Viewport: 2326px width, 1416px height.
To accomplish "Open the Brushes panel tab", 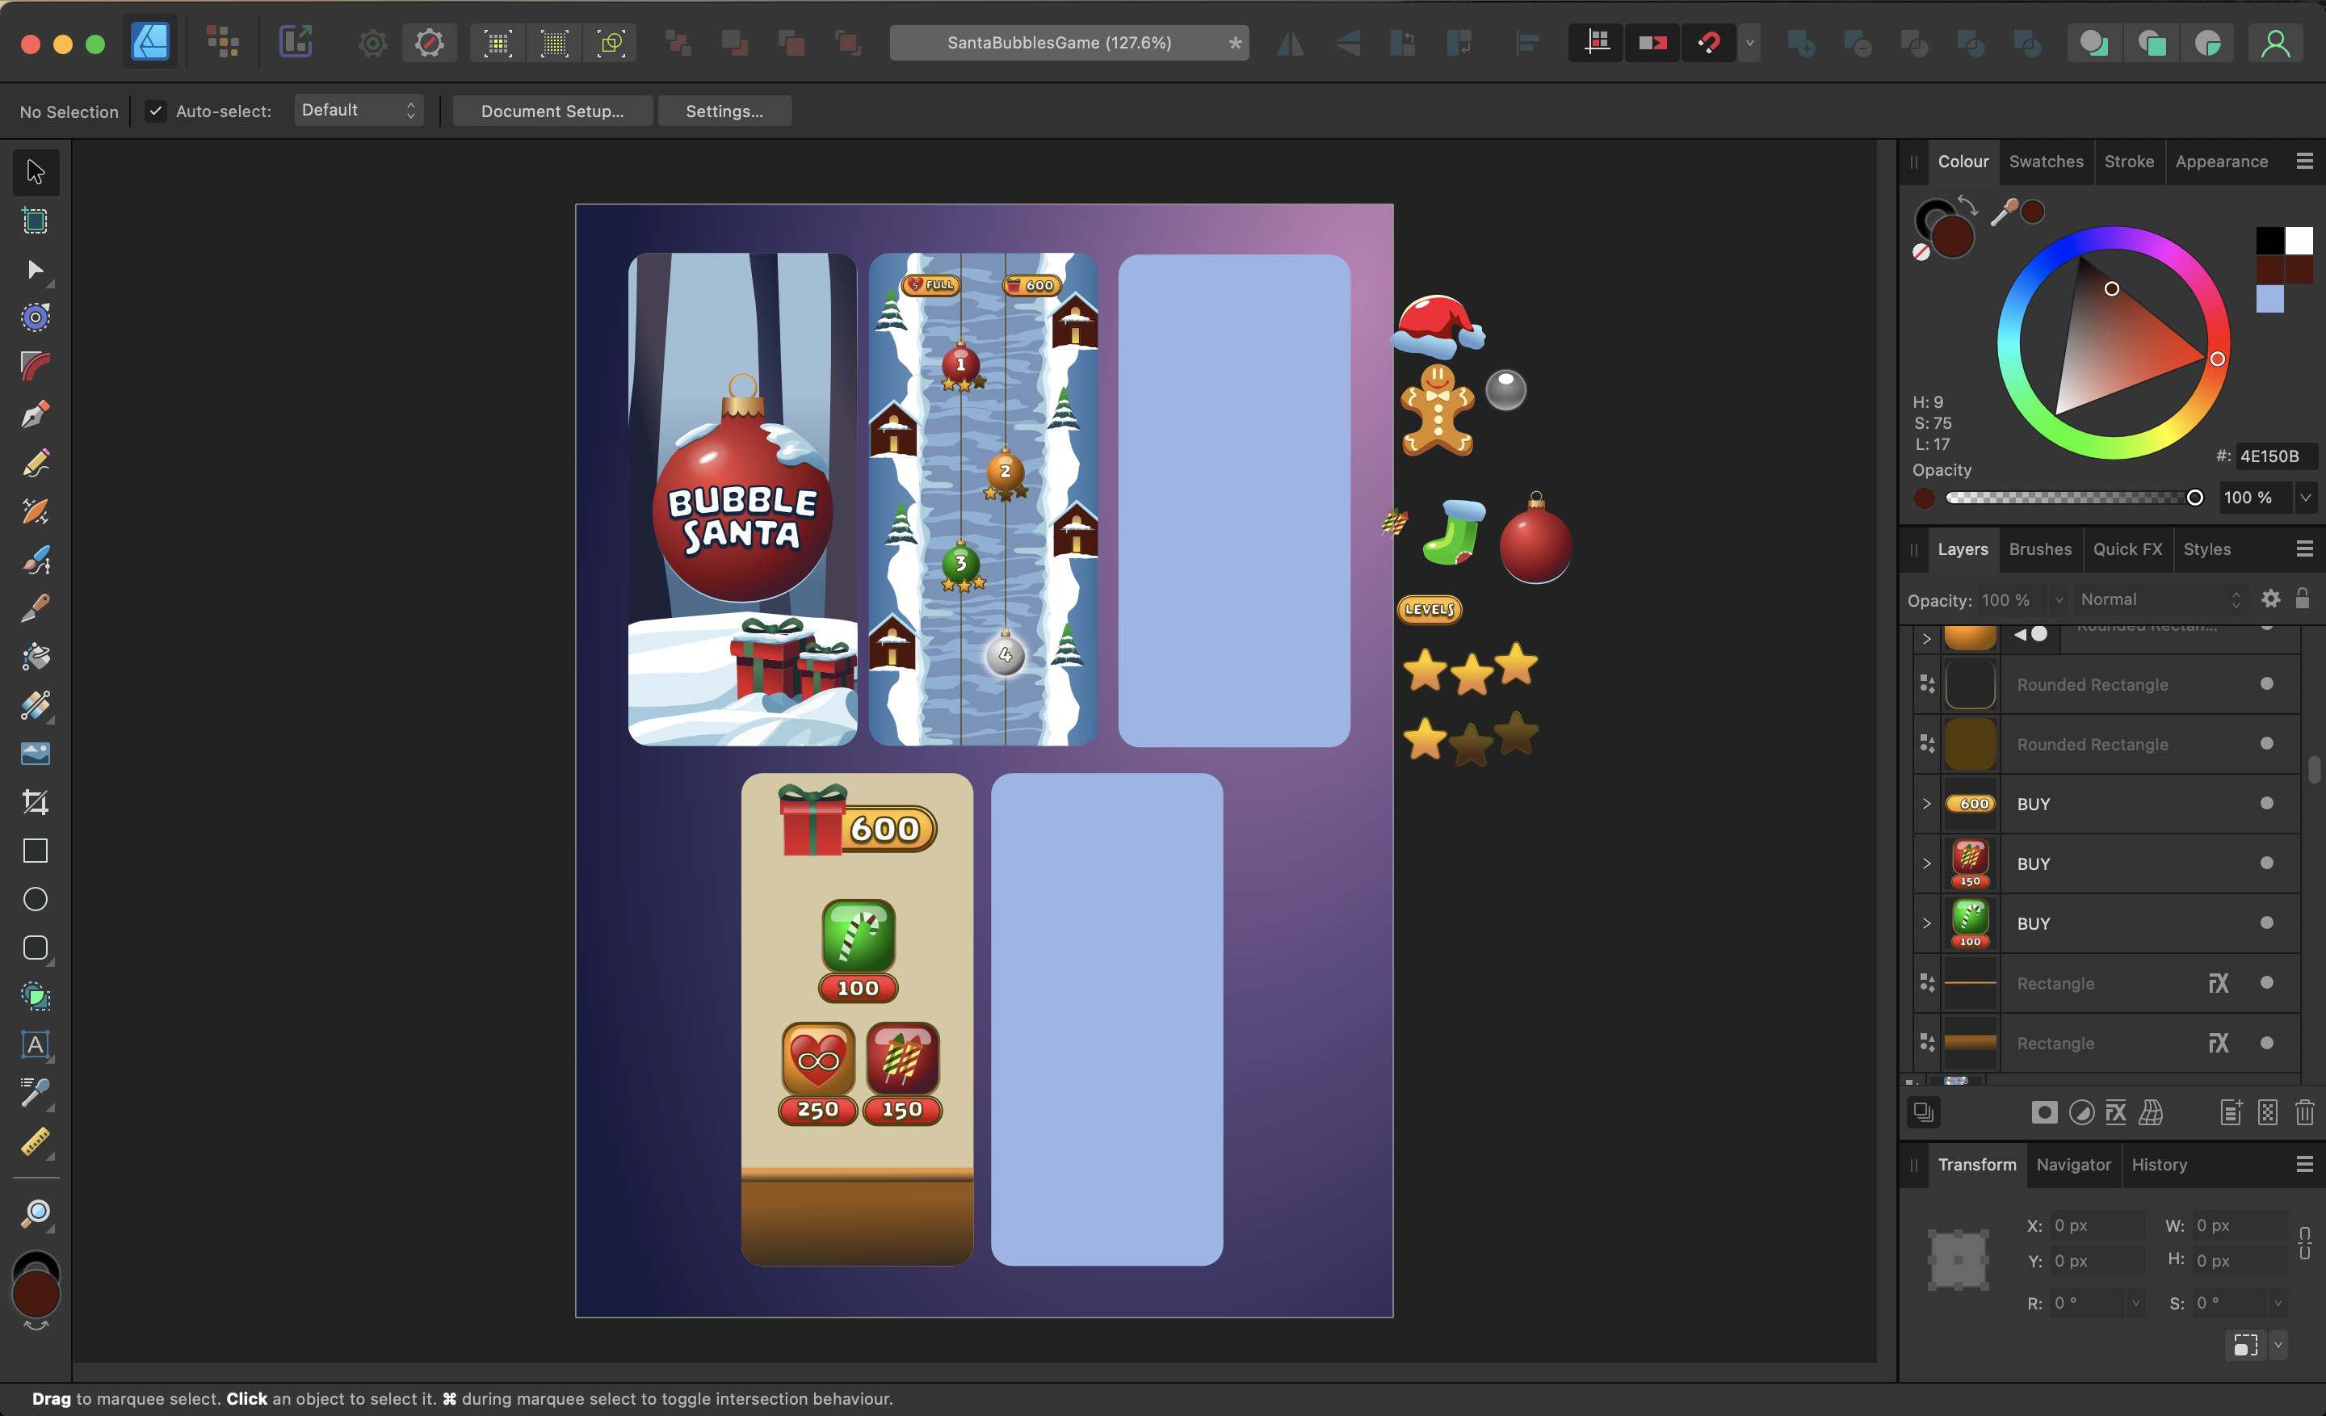I will coord(2040,548).
